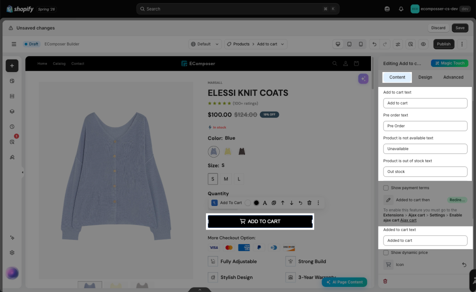Viewport: 476px width, 292px height.
Task: Click the store search icon in header
Action: 335,63
